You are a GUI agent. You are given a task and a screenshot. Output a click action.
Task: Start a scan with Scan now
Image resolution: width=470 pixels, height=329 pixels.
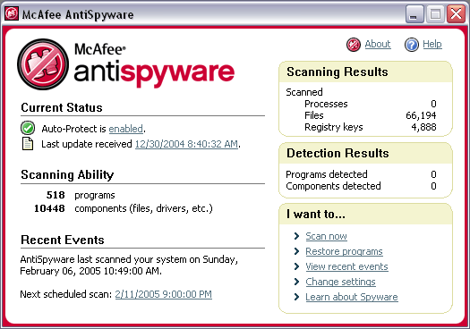(326, 236)
